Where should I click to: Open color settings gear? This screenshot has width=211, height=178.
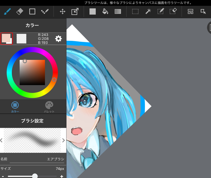point(58,39)
